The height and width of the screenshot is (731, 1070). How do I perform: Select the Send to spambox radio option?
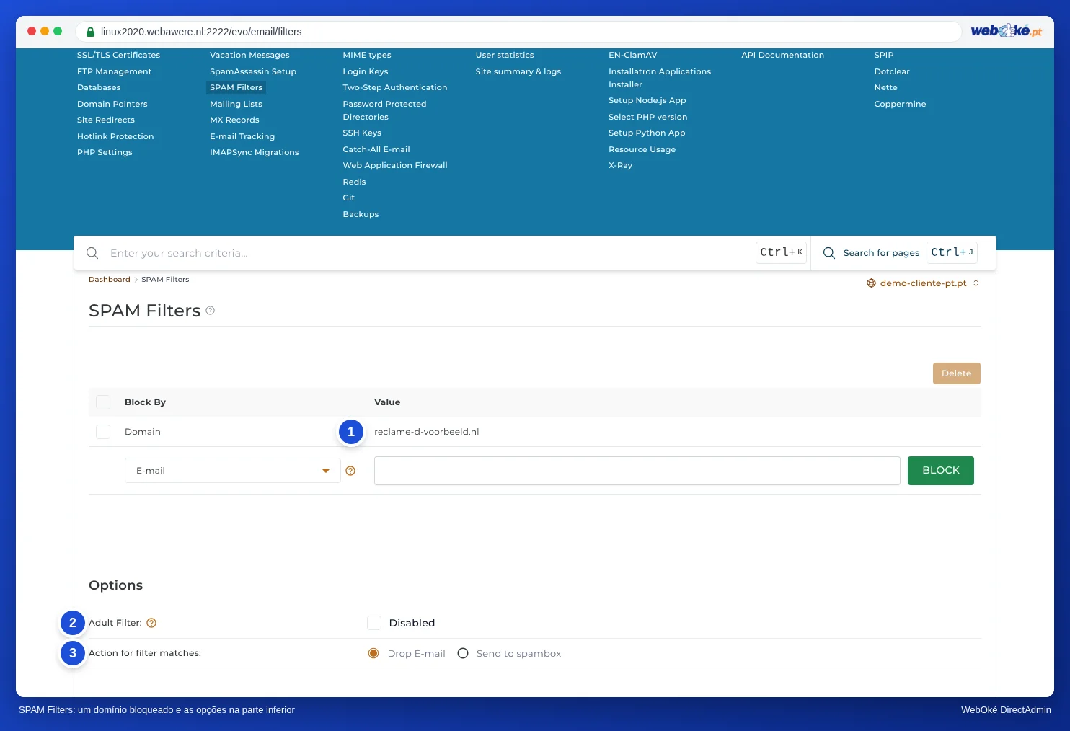(x=463, y=653)
